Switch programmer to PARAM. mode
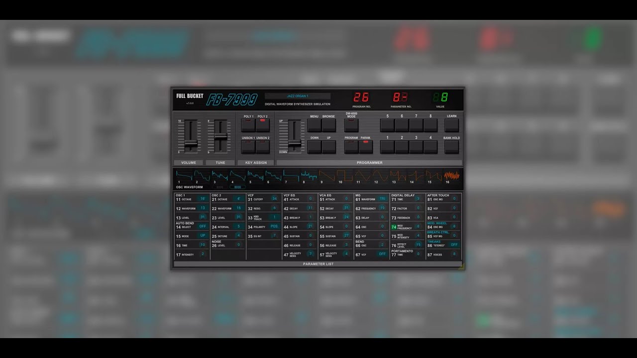The width and height of the screenshot is (637, 358). point(366,147)
